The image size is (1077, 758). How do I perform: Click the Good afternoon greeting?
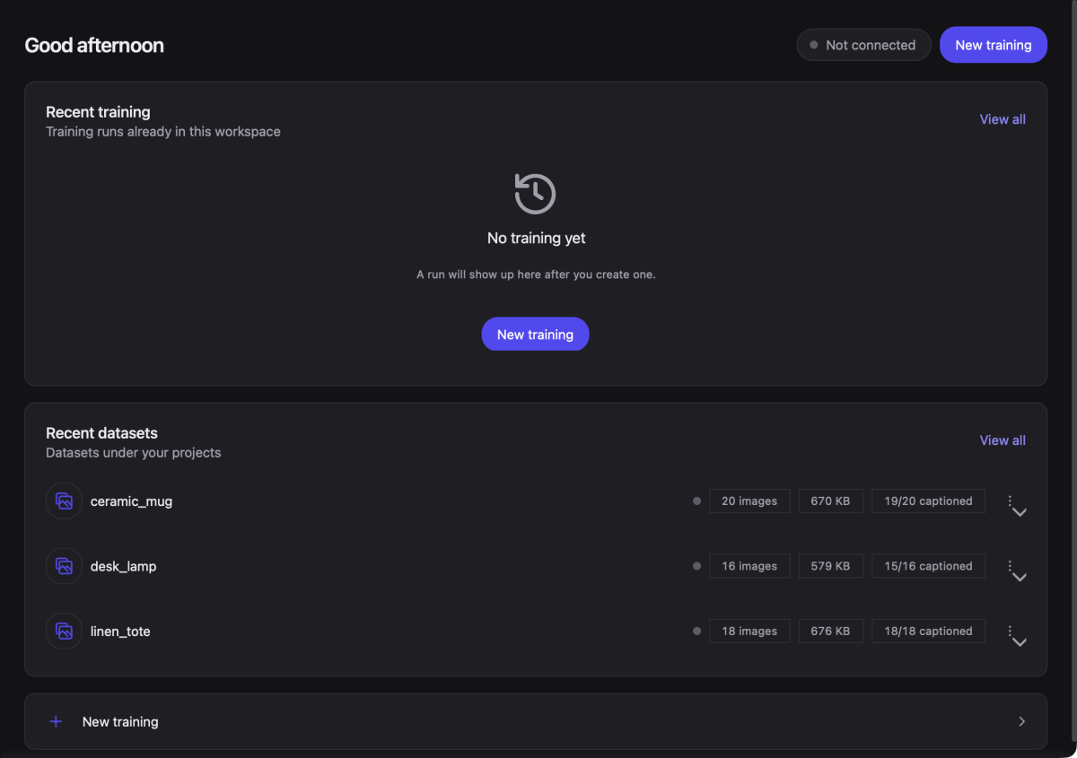(x=94, y=46)
